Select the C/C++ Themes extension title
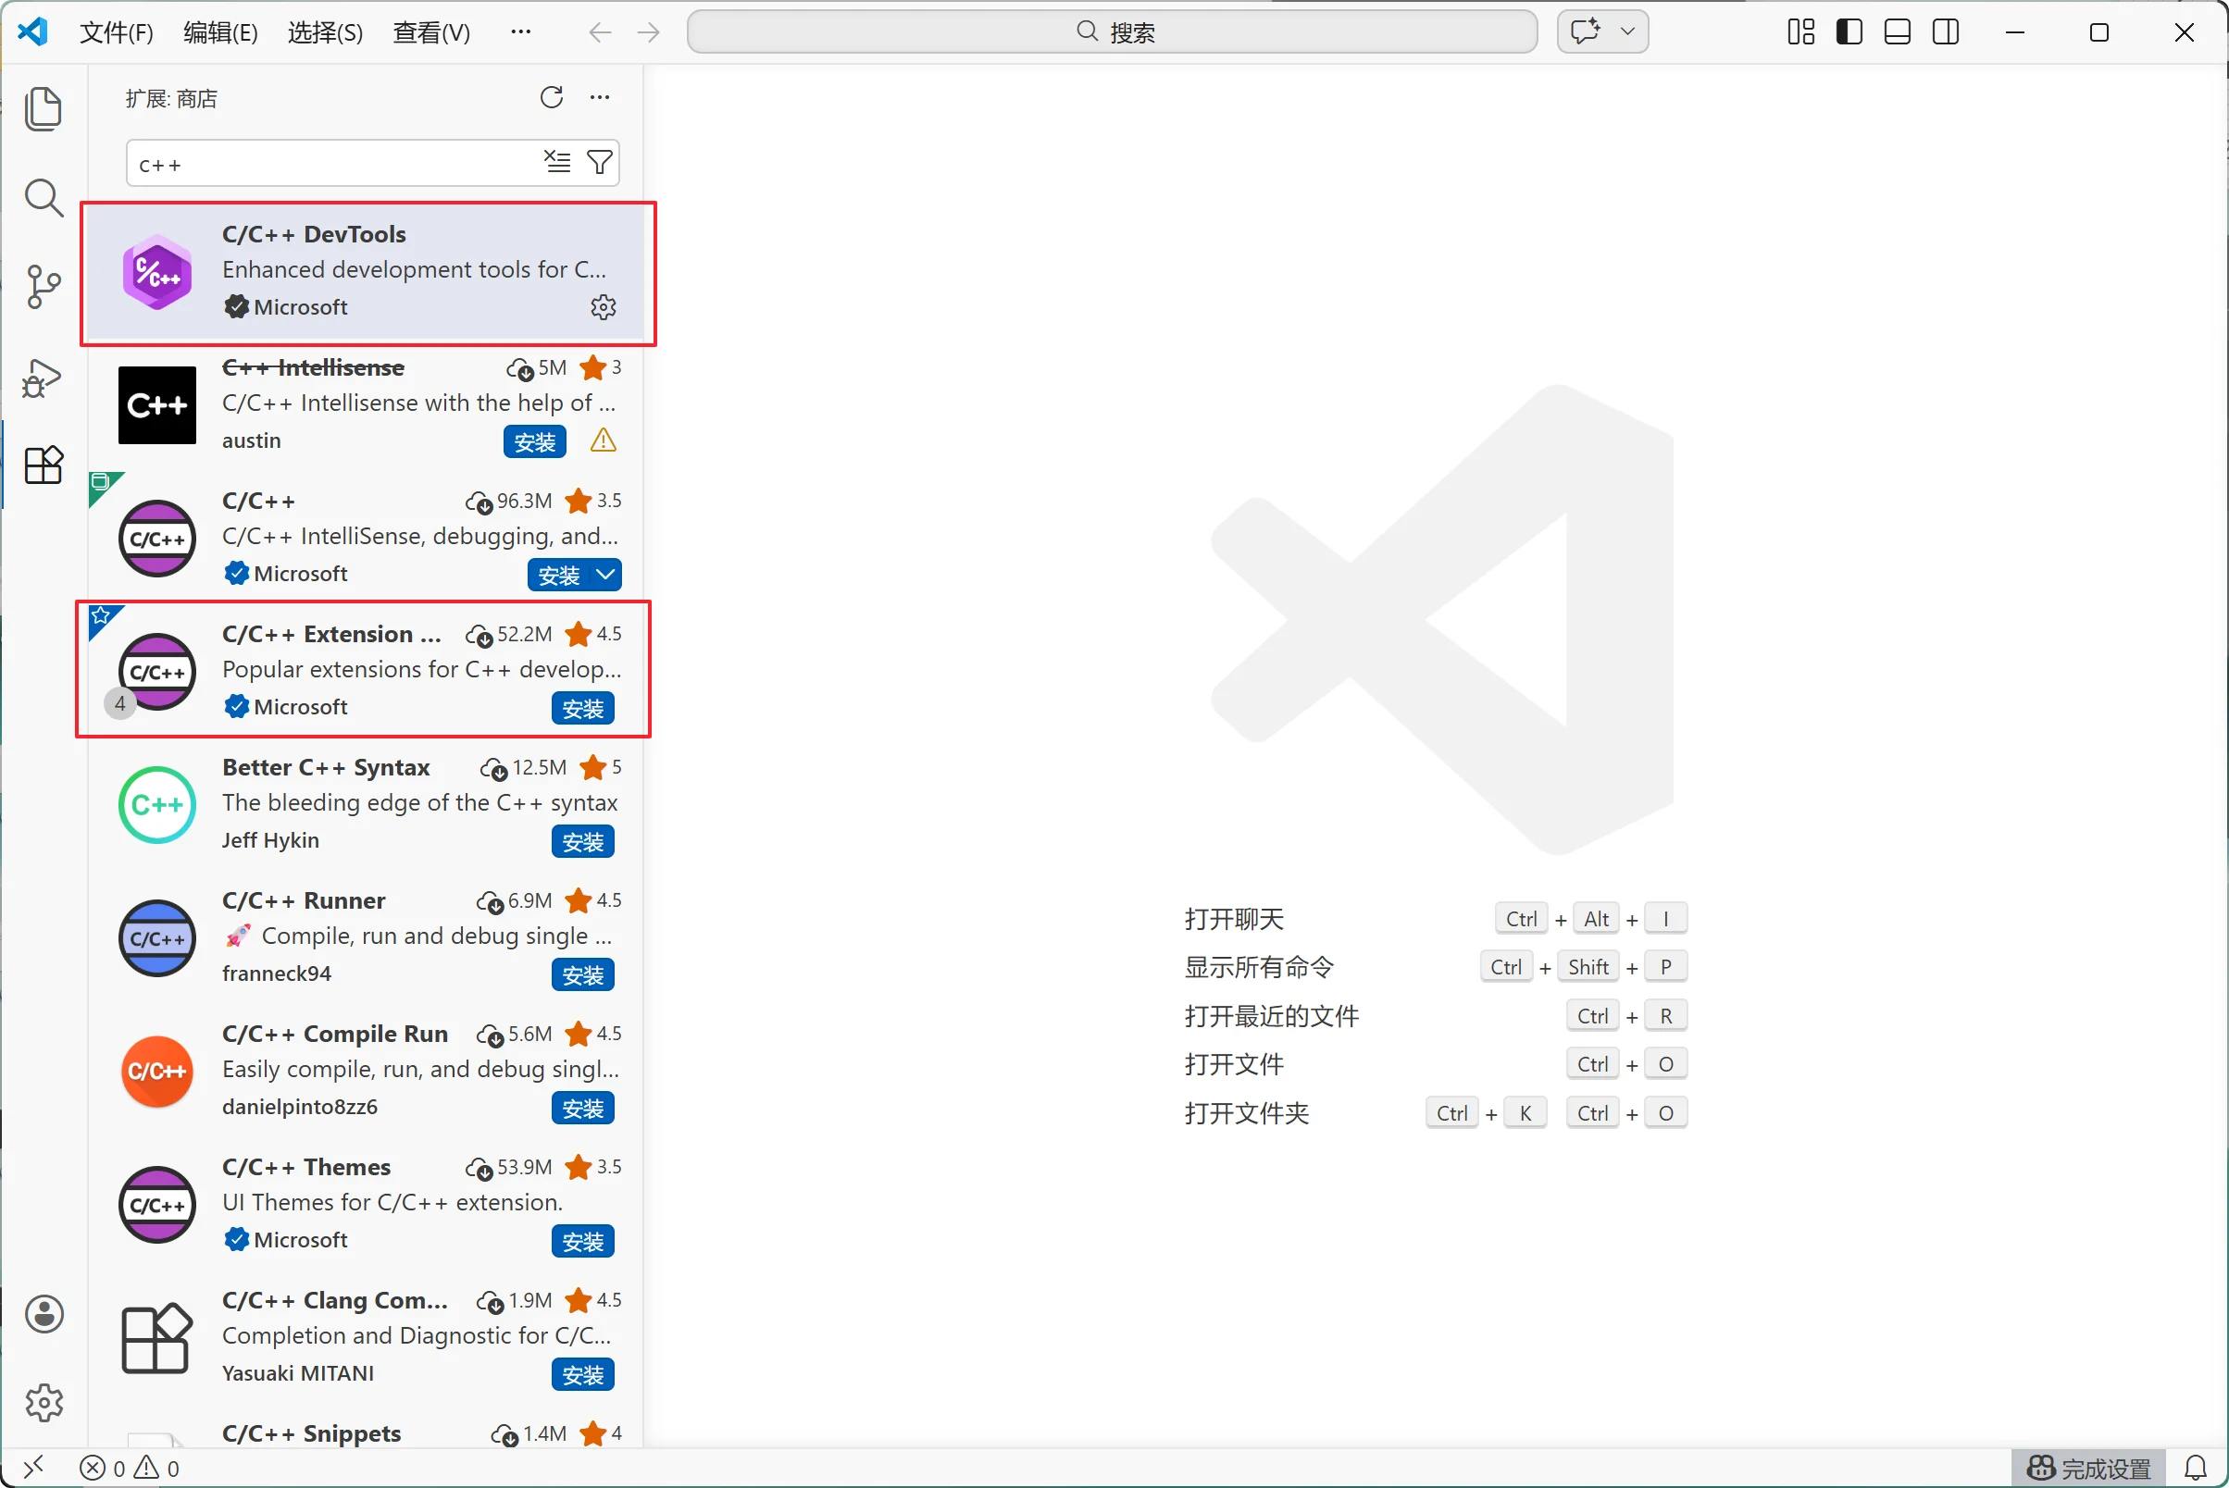The image size is (2229, 1488). 306,1167
